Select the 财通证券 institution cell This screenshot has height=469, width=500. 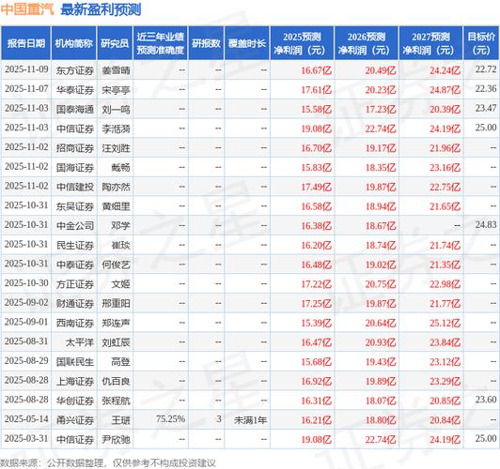tap(75, 304)
